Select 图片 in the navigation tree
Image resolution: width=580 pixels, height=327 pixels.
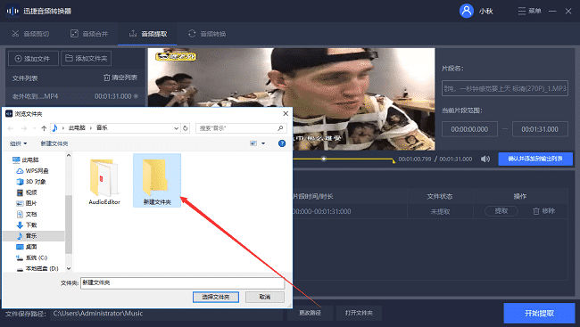tap(27, 203)
